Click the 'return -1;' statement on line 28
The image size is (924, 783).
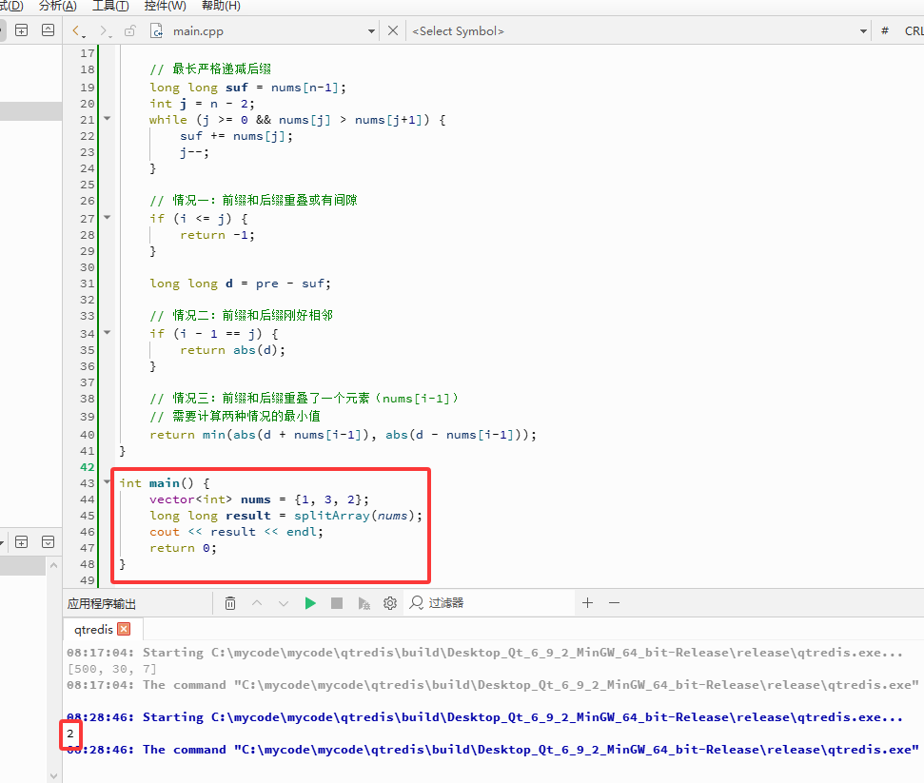click(x=218, y=235)
